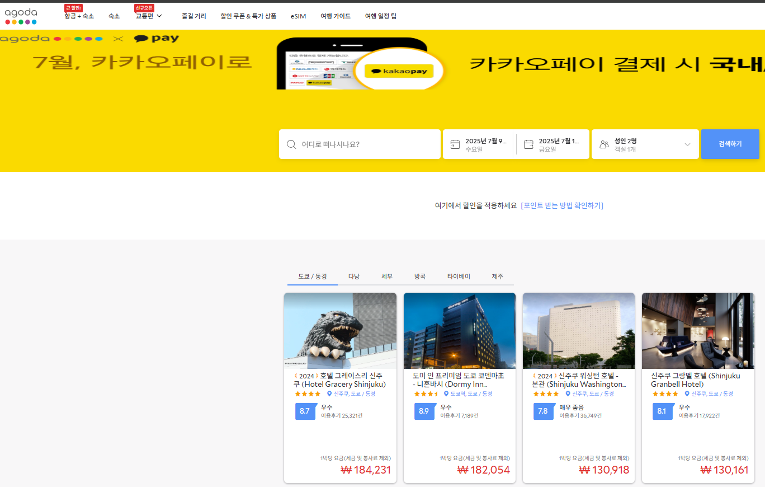765x487 pixels.
Task: Click location pin icon on Hotel Gracery card
Action: 329,394
